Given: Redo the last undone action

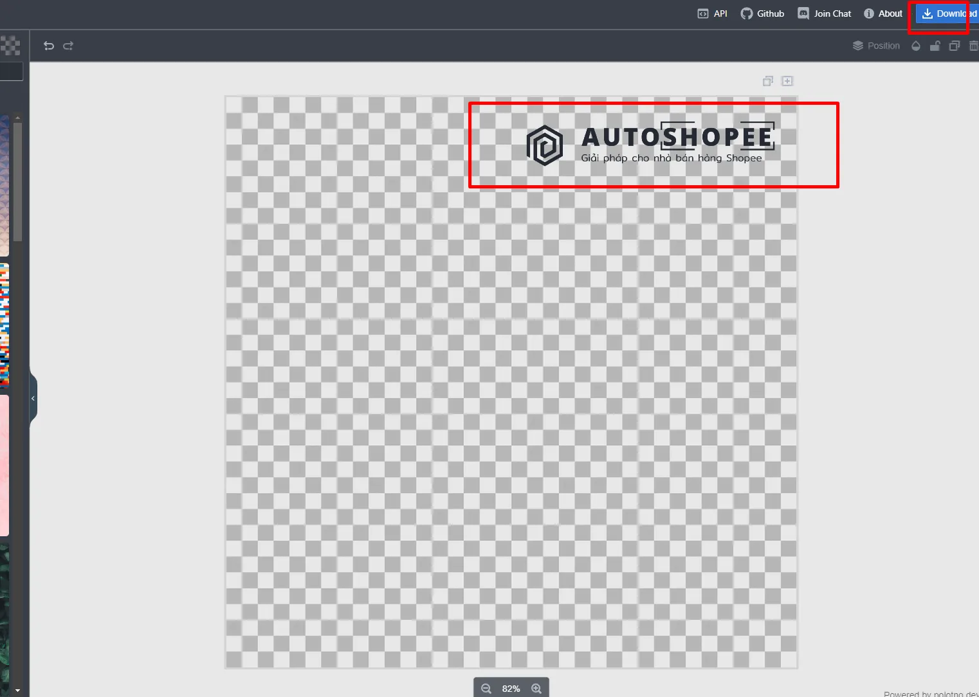Looking at the screenshot, I should click(x=68, y=46).
